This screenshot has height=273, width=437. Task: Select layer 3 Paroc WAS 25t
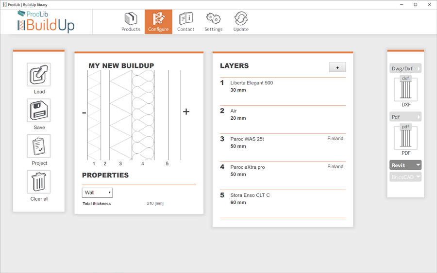tap(283, 147)
